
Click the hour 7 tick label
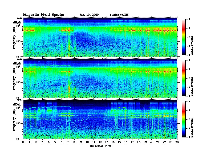(x=68, y=142)
